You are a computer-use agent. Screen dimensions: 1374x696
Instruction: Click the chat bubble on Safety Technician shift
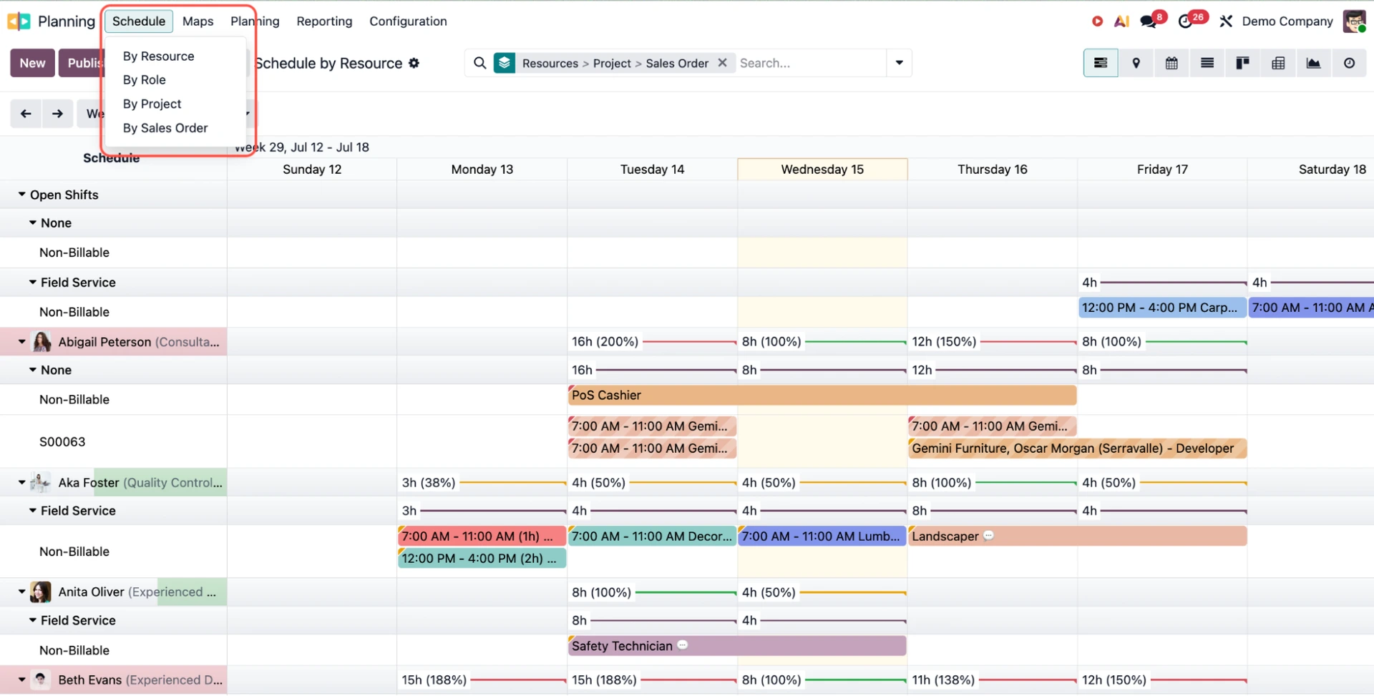(683, 645)
